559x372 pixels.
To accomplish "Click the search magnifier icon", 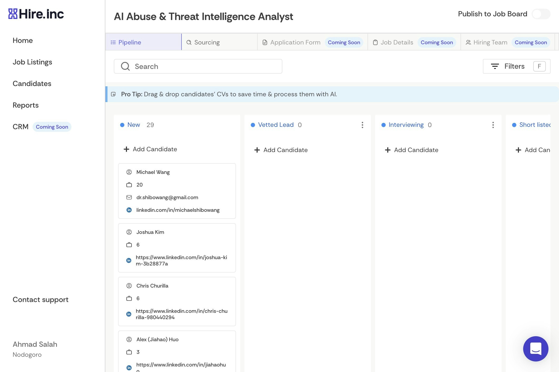I will (x=125, y=66).
